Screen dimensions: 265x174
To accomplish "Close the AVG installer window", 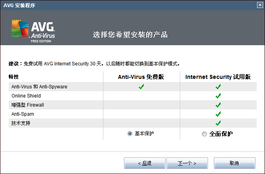I will coord(259,5).
